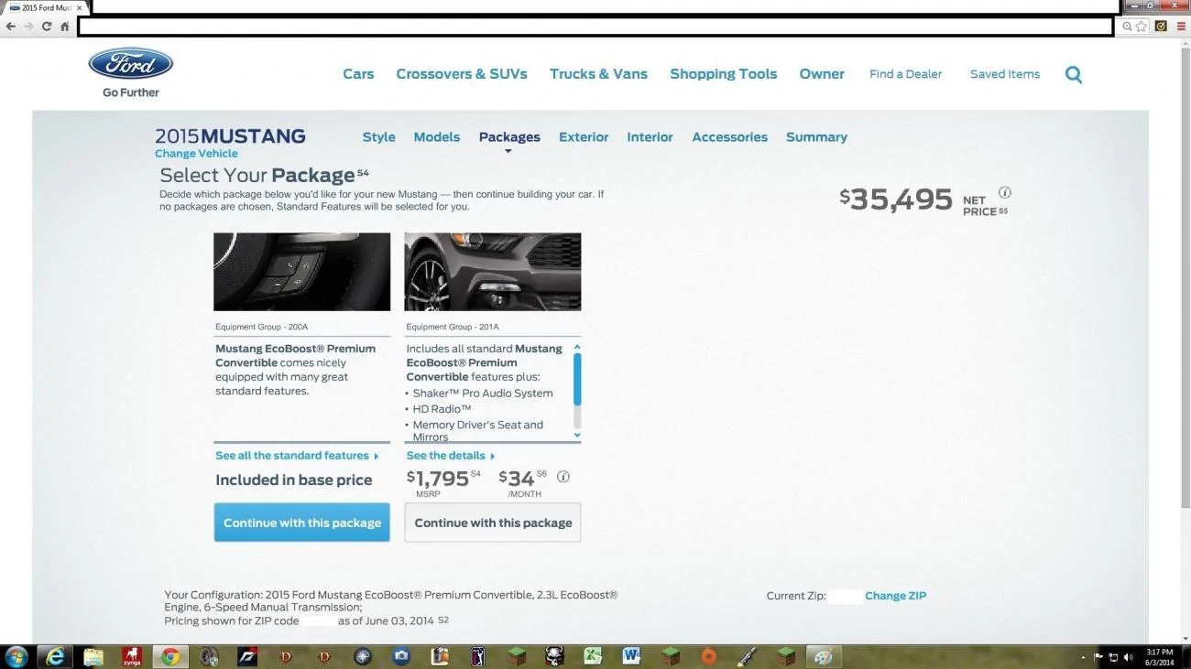
Task: Open the Chrome menu icon
Action: click(x=1181, y=27)
